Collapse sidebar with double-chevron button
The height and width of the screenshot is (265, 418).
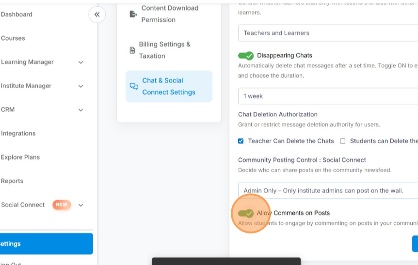[x=97, y=15]
